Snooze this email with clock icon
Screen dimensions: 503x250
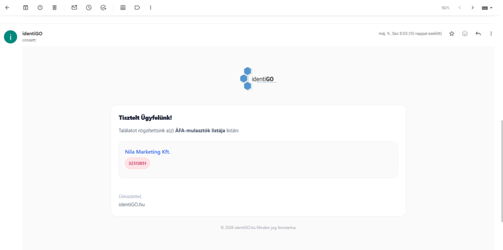[89, 8]
